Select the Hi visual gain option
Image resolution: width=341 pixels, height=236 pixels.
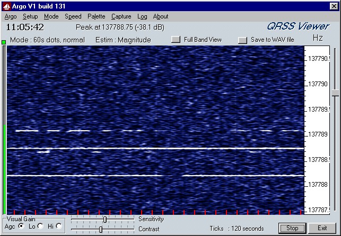59,226
